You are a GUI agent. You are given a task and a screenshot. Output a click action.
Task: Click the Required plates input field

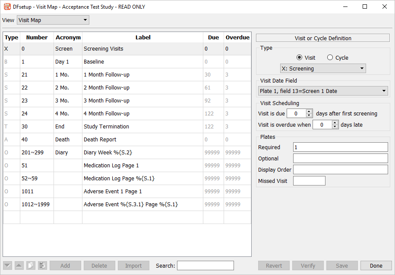tap(340, 147)
